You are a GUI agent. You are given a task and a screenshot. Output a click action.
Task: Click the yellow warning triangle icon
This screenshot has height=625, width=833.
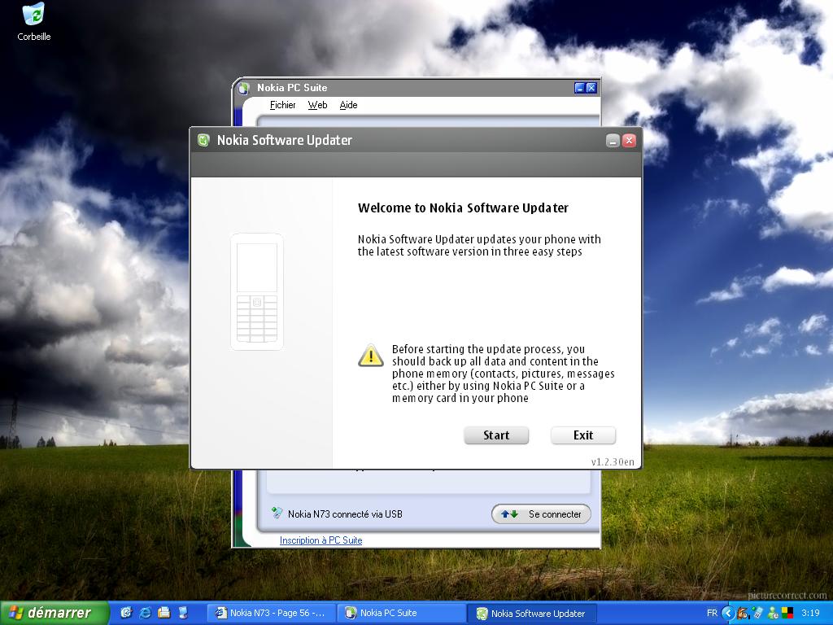371,356
